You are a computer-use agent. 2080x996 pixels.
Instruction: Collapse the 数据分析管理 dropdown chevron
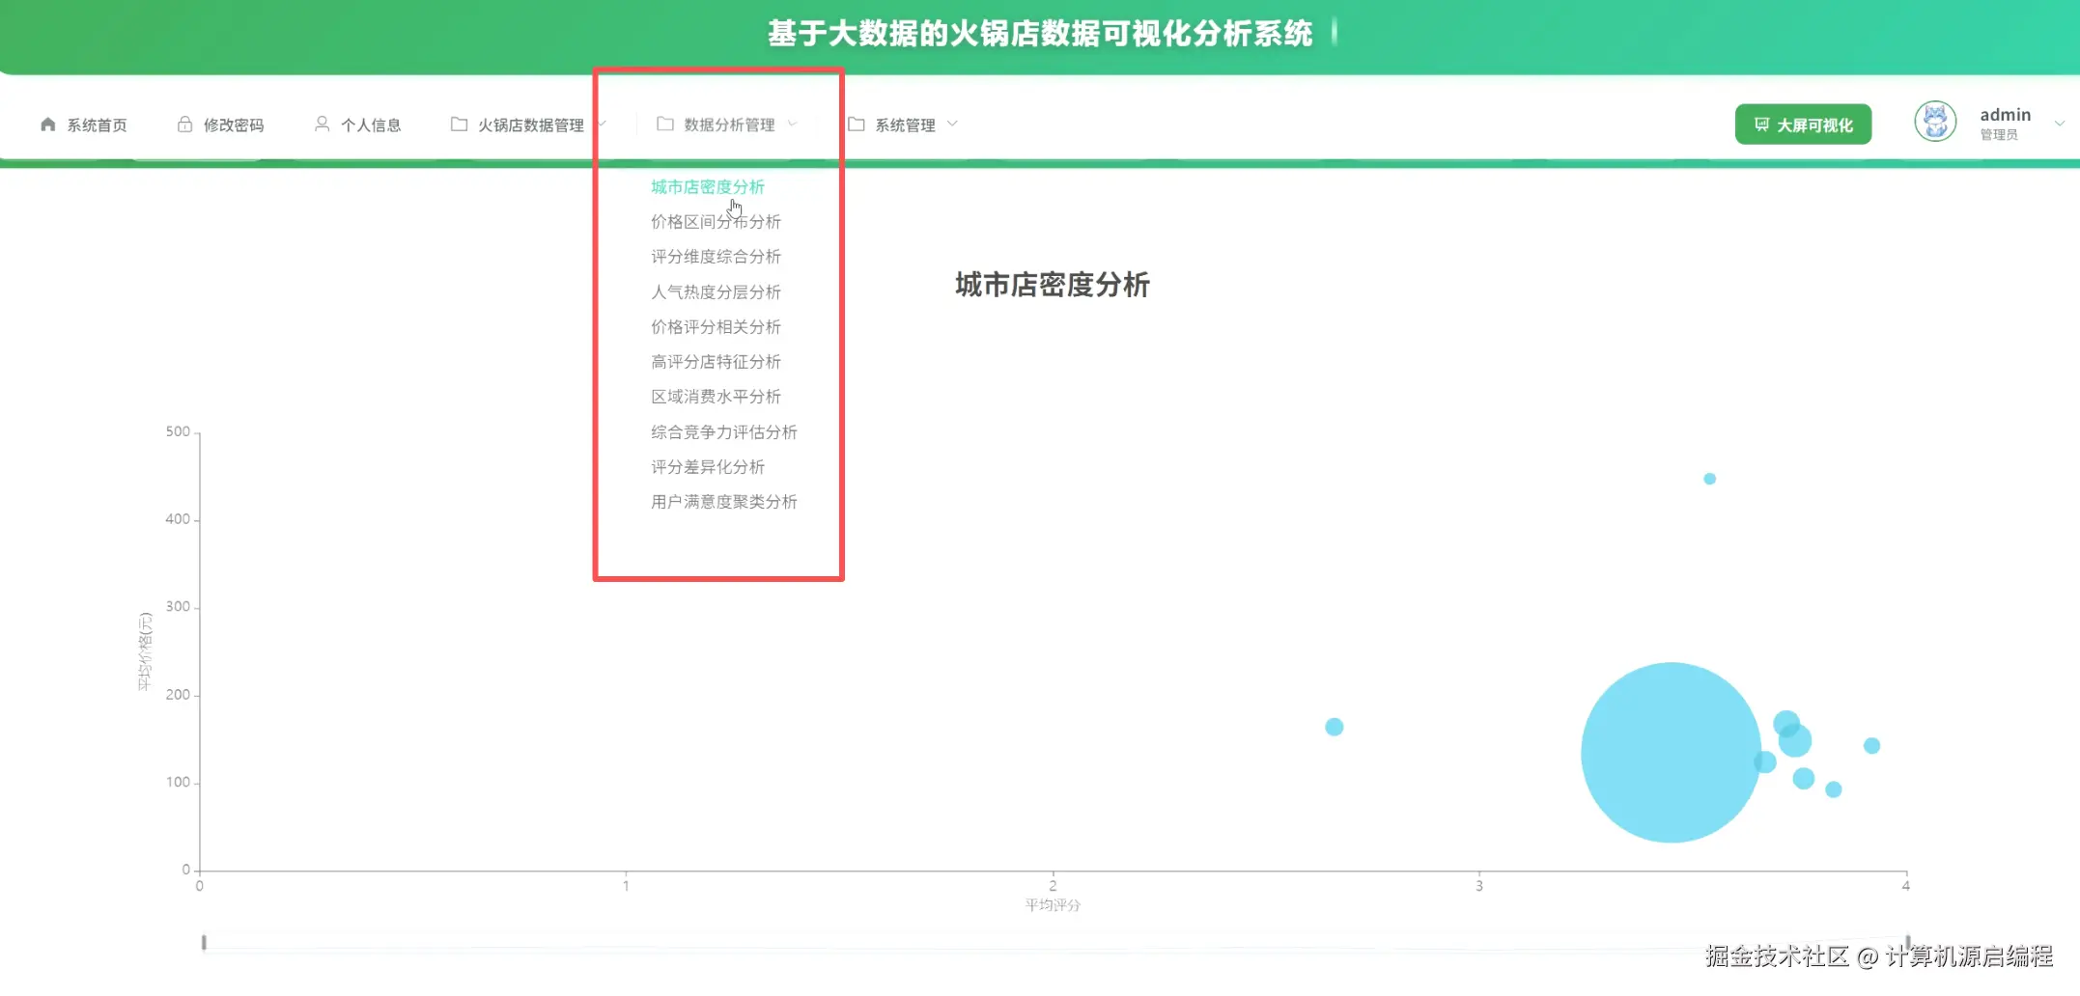(794, 124)
